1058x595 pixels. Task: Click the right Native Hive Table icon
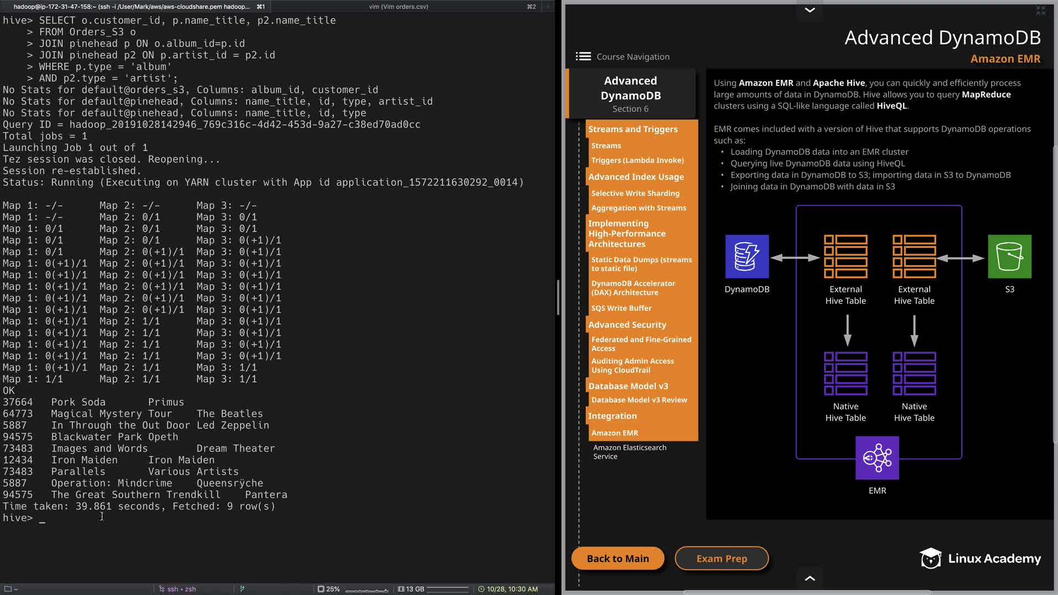click(x=914, y=374)
